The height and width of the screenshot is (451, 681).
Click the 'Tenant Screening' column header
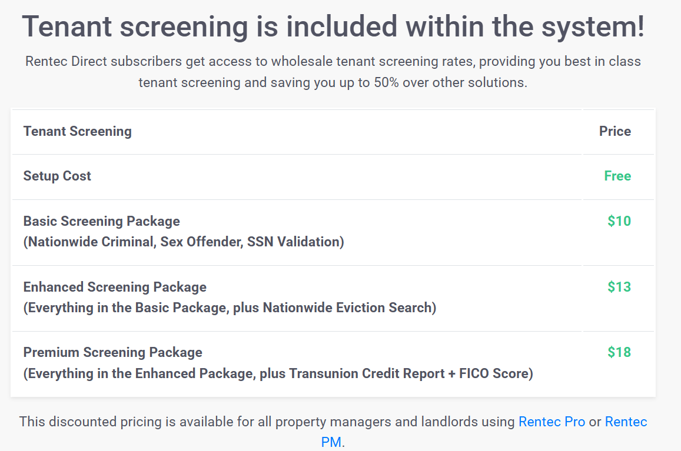[77, 131]
